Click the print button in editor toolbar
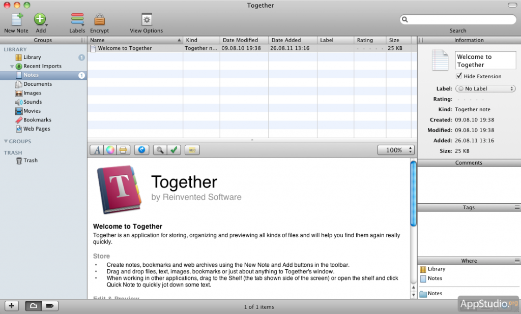The height and width of the screenshot is (314, 521). coord(123,150)
